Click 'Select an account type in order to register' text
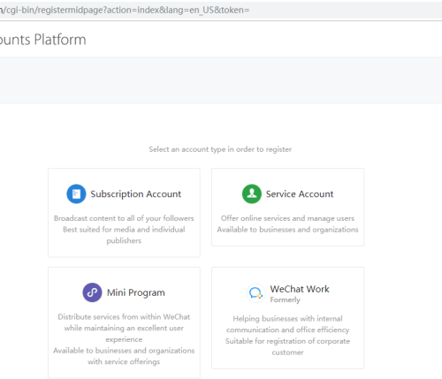The width and height of the screenshot is (442, 379). point(220,149)
